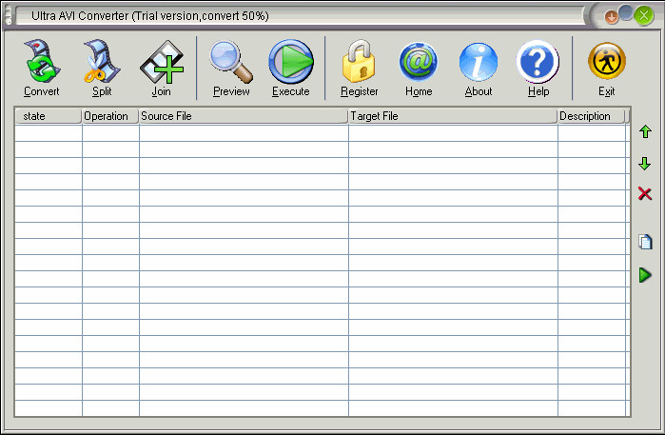Delete task with the red X icon
Screen dimensions: 665x435
[645, 193]
